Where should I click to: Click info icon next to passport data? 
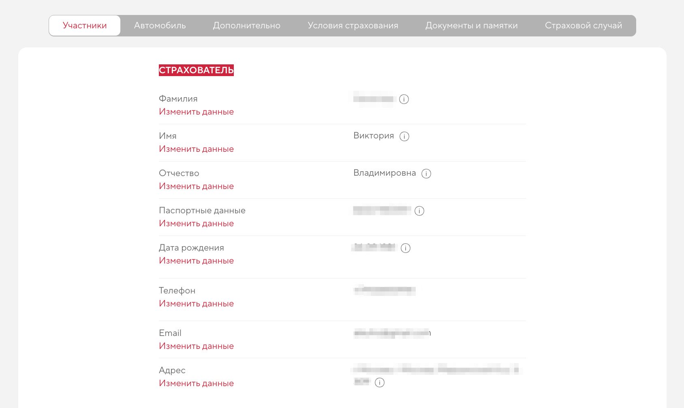pos(419,211)
